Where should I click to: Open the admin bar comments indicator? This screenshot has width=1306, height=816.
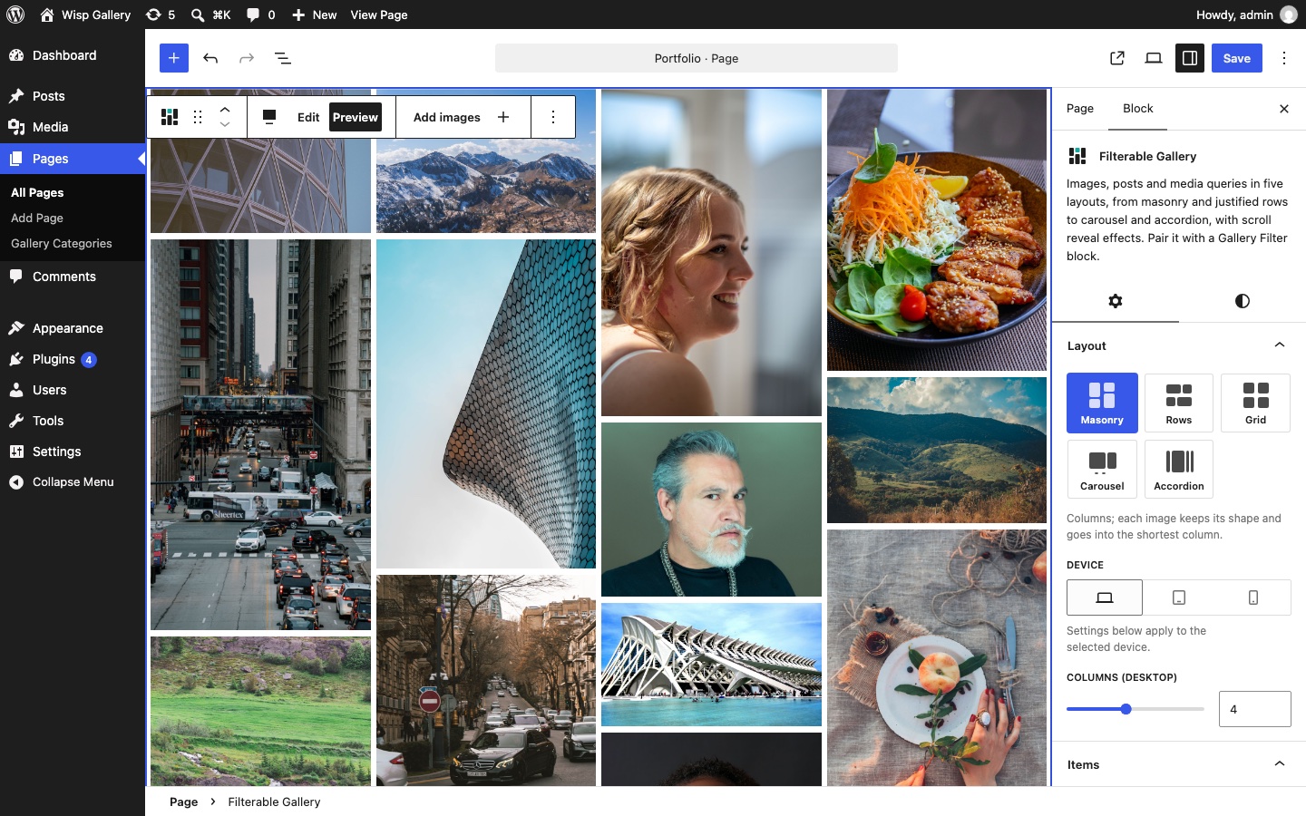coord(261,15)
